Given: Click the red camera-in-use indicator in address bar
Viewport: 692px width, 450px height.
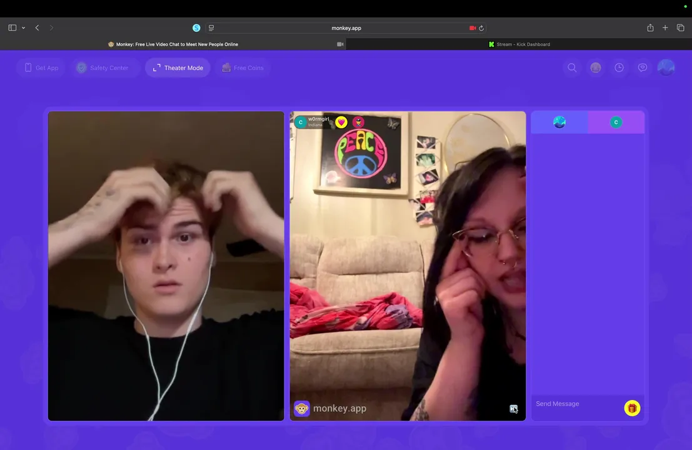Looking at the screenshot, I should (x=472, y=27).
